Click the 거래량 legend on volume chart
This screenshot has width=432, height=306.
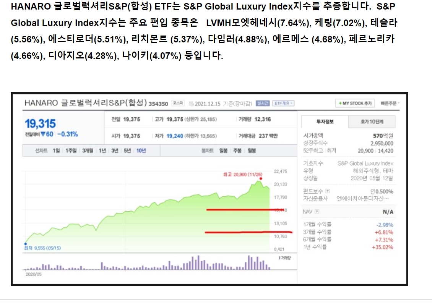(285, 258)
